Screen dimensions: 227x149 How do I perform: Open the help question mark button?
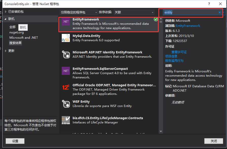[x=209, y=4]
